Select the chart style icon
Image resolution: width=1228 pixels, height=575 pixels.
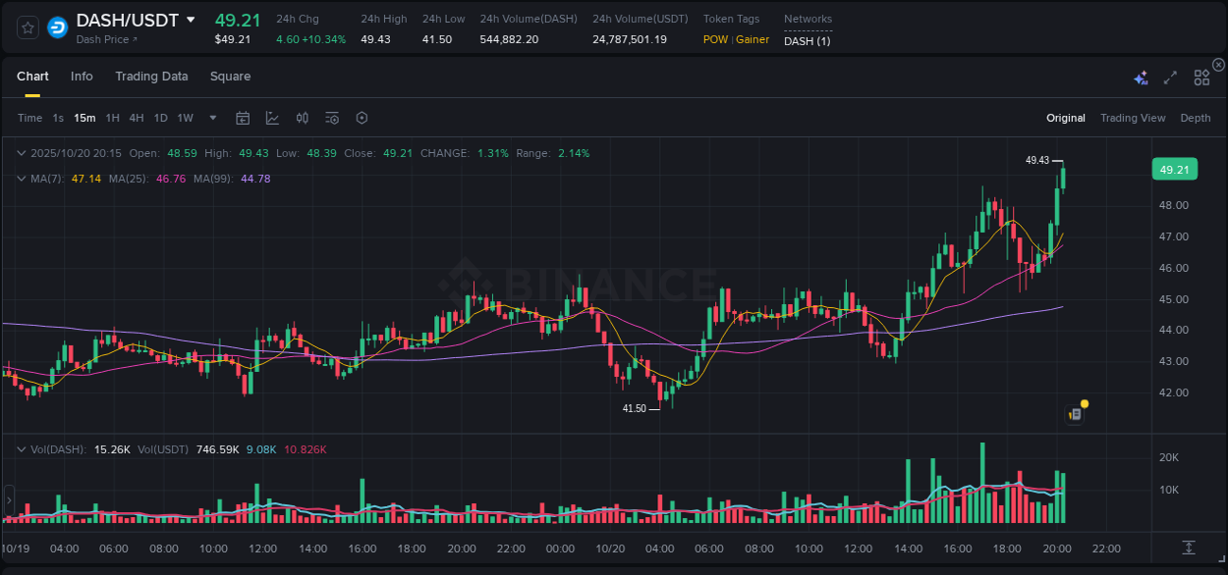pyautogui.click(x=270, y=118)
